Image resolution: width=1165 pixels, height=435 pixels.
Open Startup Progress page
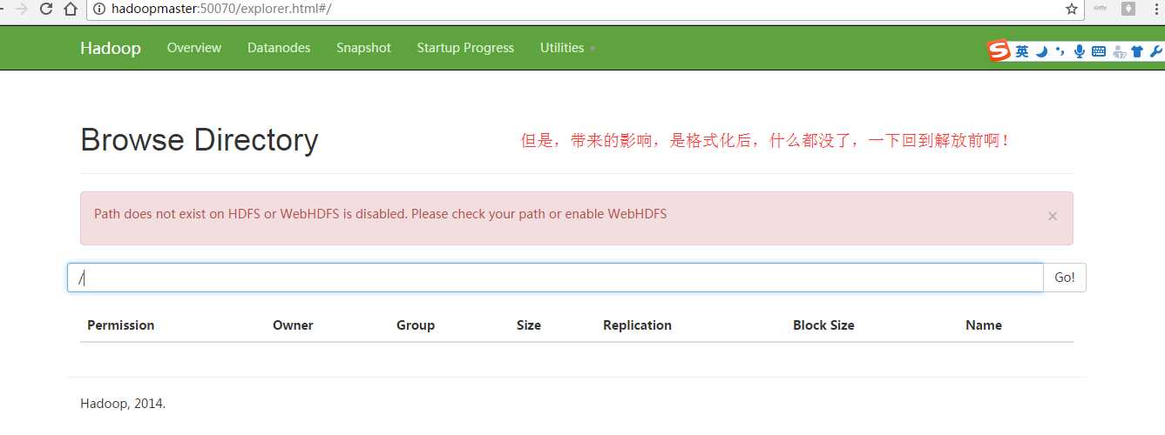point(465,48)
